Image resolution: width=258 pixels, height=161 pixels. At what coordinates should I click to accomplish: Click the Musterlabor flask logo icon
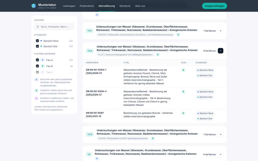coord(34,6)
